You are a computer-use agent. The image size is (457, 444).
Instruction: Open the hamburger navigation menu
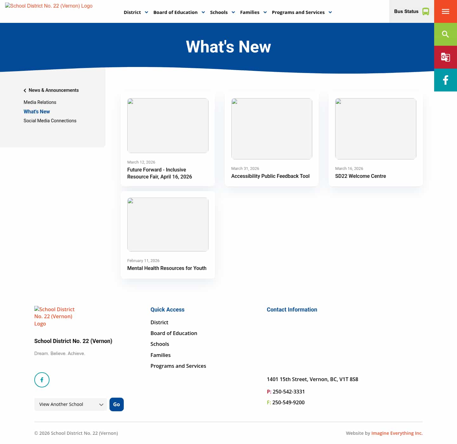click(445, 11)
